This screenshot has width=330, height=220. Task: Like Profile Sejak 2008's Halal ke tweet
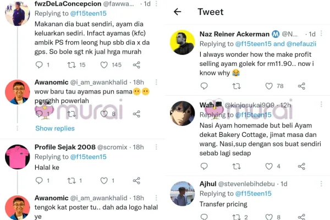[103, 181]
